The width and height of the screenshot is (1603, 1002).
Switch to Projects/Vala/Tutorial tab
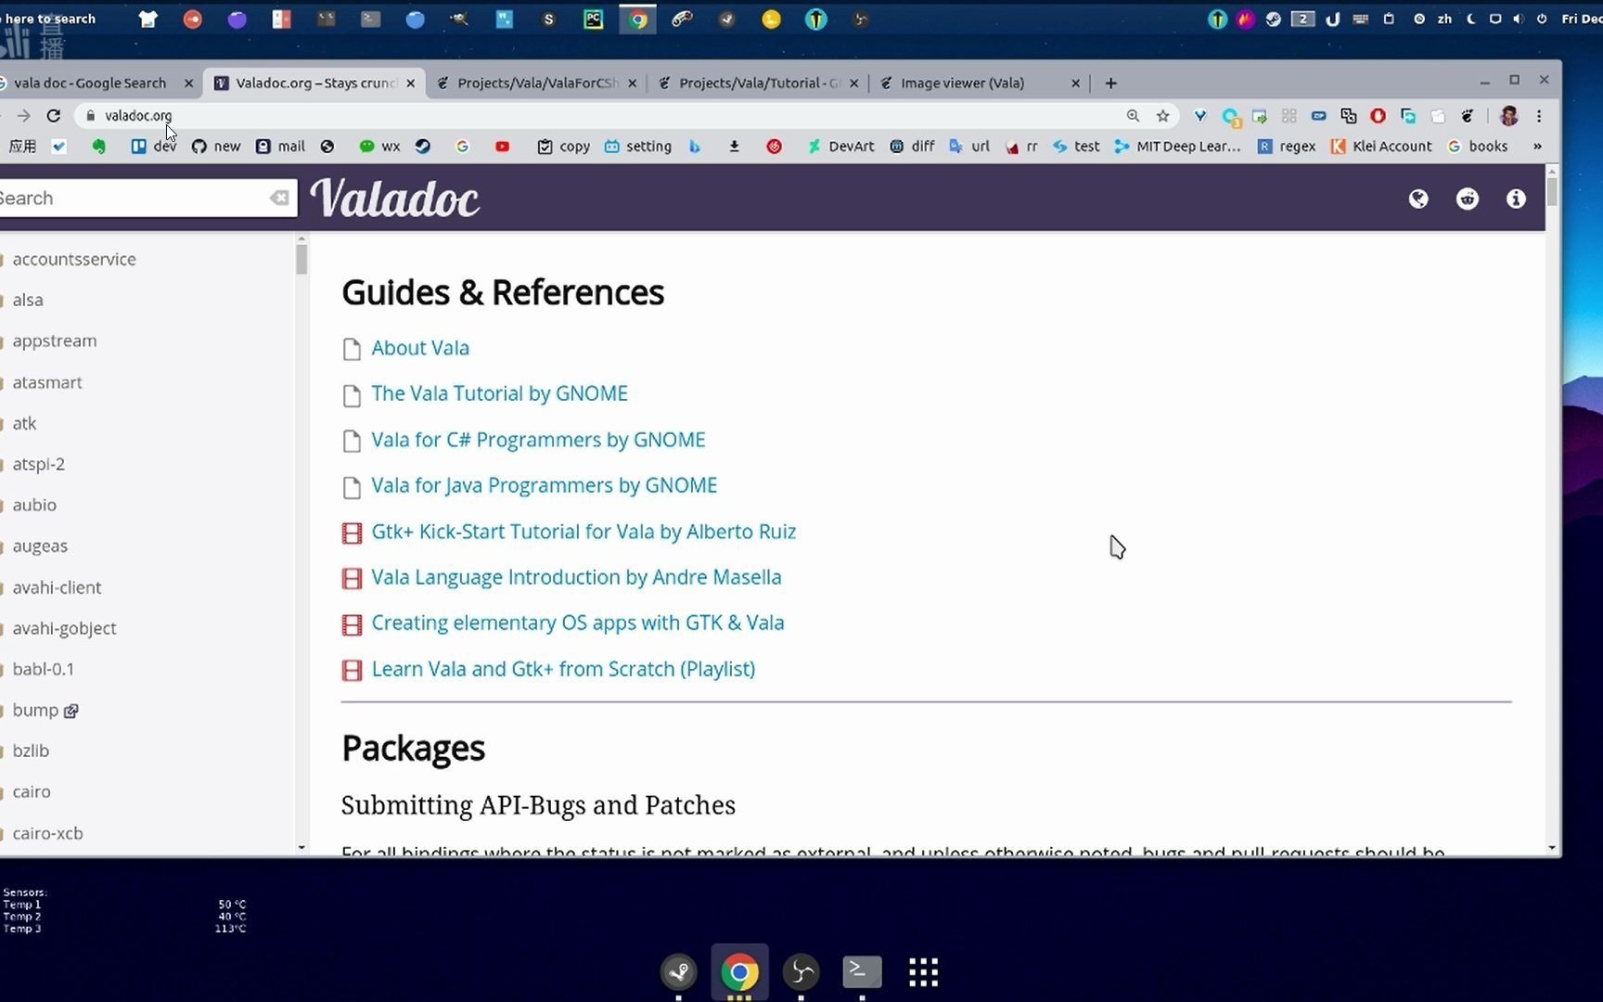[760, 83]
